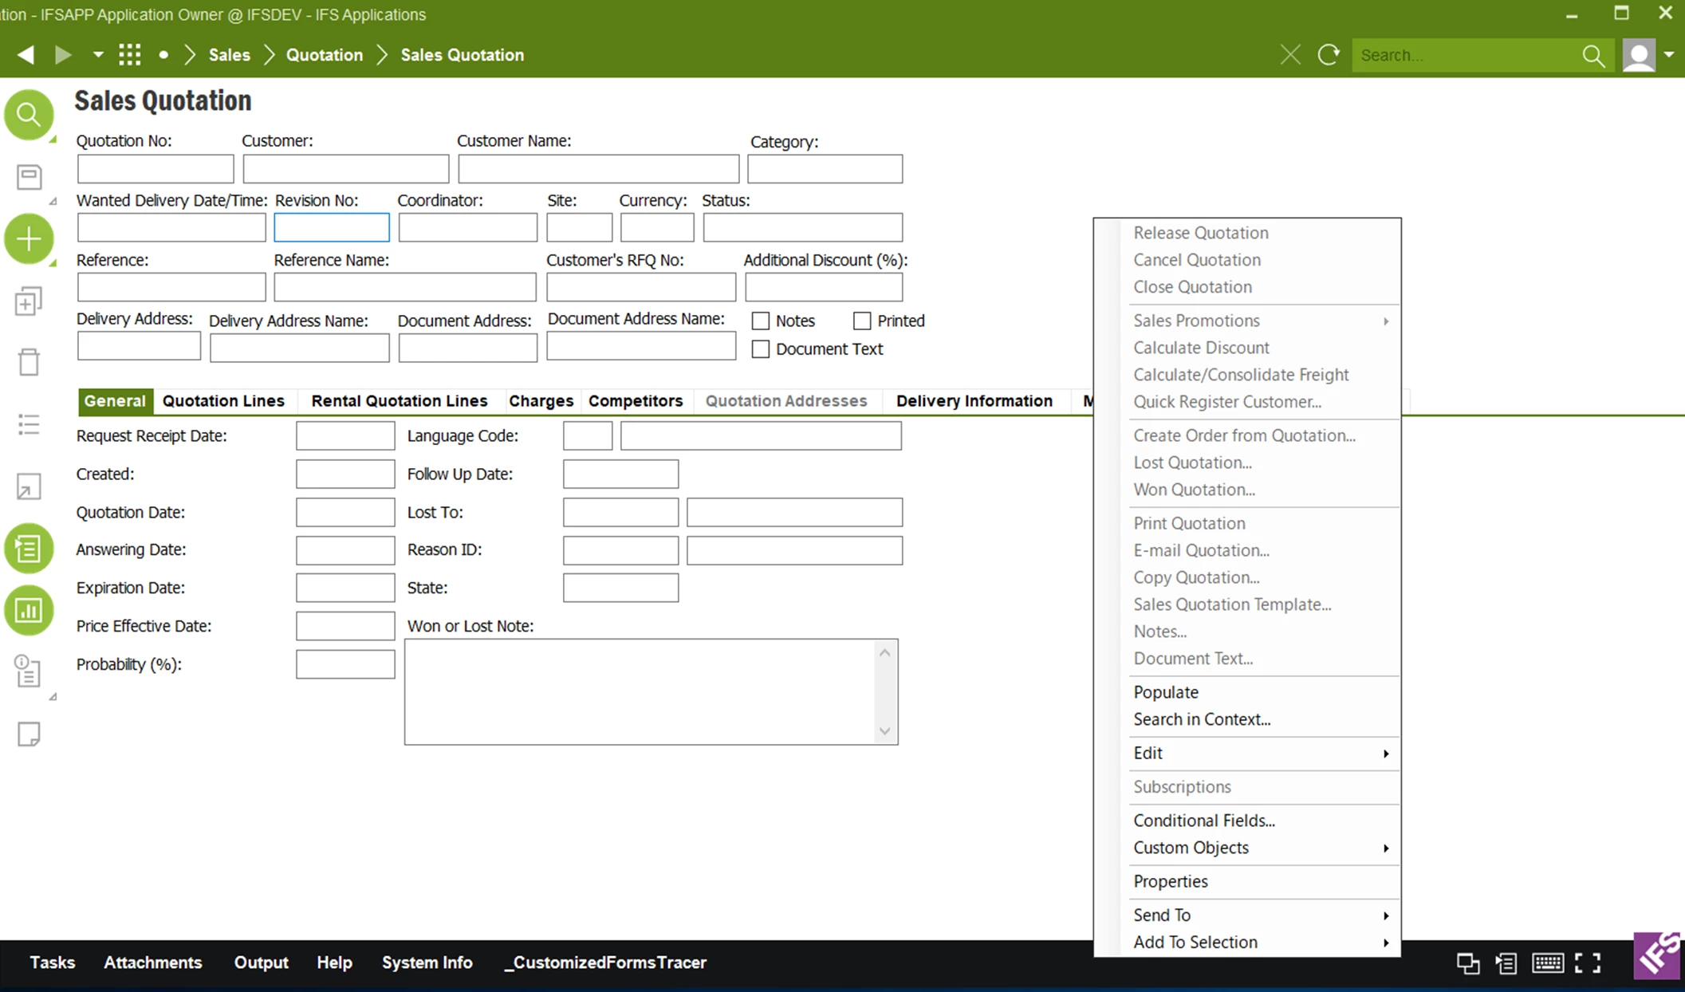Click the Save record icon in the sidebar
Image resolution: width=1685 pixels, height=992 pixels.
tap(30, 176)
